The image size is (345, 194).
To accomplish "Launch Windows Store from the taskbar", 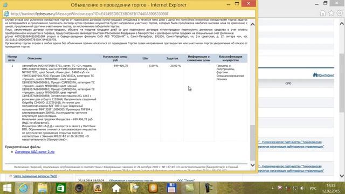I will (61, 188).
